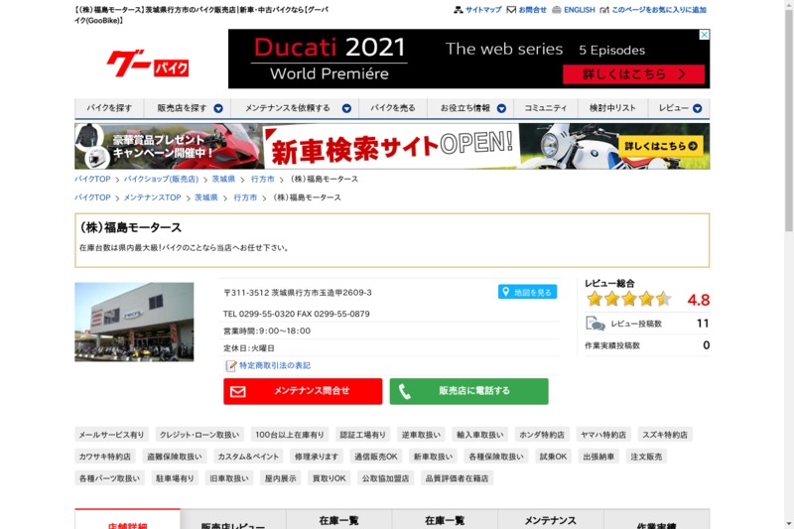Viewport: 794px width, 529px height.
Task: Click the yellow 詳しくはこちら banner button
Action: (661, 146)
